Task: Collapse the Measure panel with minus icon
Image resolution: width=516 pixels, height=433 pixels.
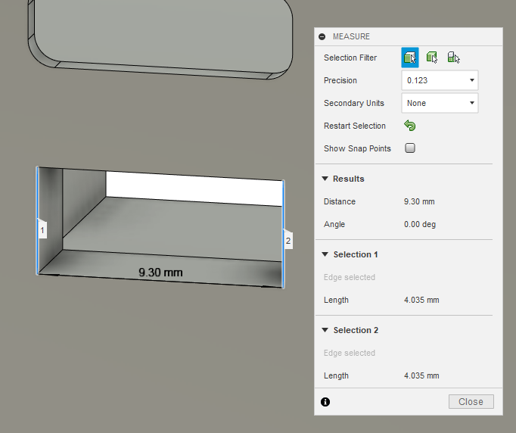Action: tap(322, 36)
